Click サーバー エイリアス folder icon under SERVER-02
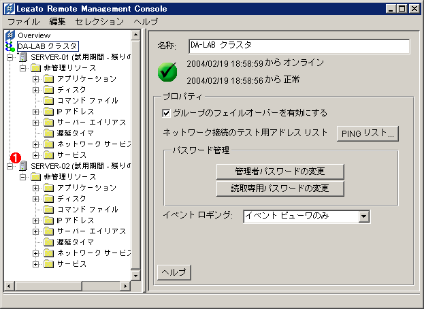 click(x=49, y=231)
